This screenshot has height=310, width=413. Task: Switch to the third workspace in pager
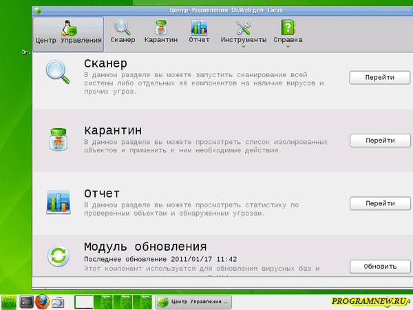coord(123,302)
